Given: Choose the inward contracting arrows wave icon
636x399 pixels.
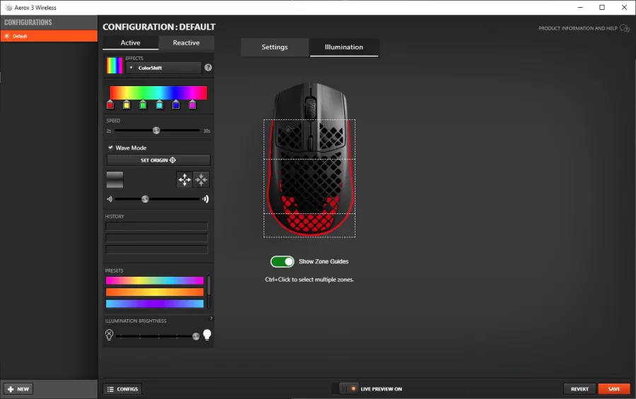Looking at the screenshot, I should 201,179.
